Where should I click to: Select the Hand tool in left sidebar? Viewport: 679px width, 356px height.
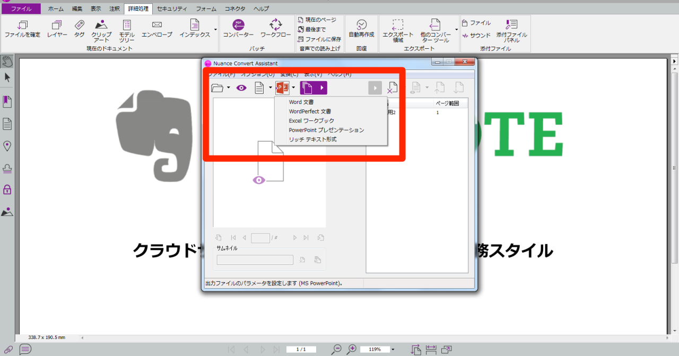[x=7, y=61]
